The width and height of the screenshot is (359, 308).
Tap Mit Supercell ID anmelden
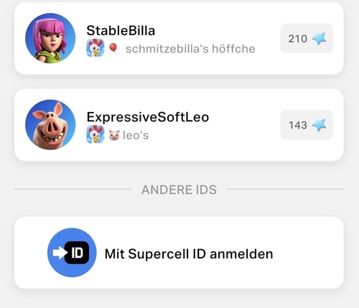189,254
